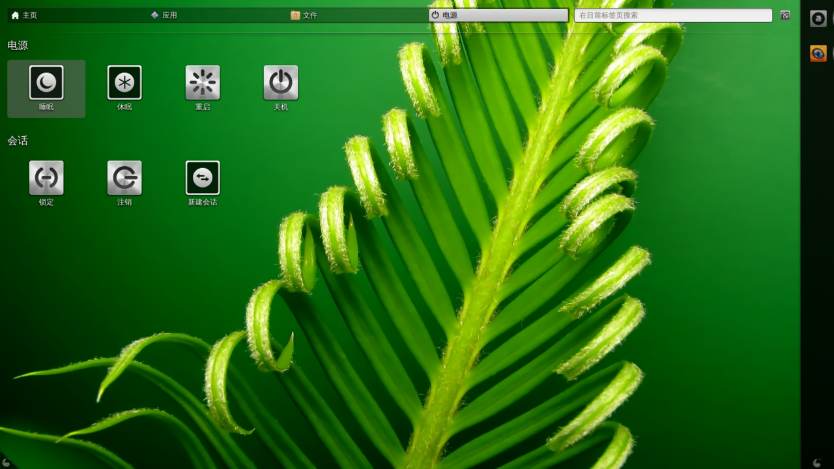Click the 新建会话 text label
Screen dimensions: 834x469
(x=203, y=202)
